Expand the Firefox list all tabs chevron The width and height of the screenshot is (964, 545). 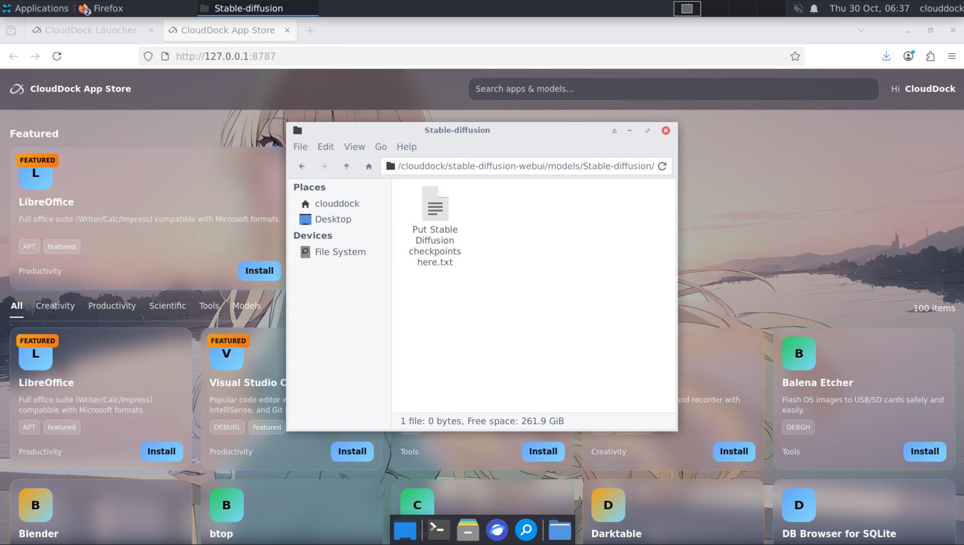pos(861,30)
